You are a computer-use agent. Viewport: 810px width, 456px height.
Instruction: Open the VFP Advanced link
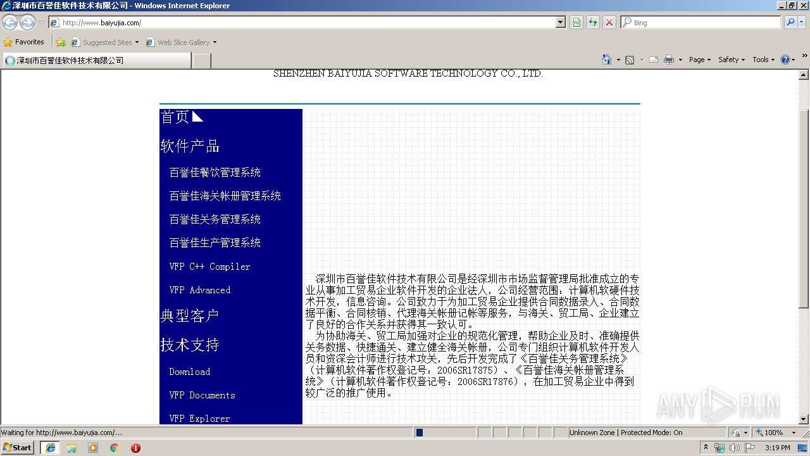(x=200, y=290)
